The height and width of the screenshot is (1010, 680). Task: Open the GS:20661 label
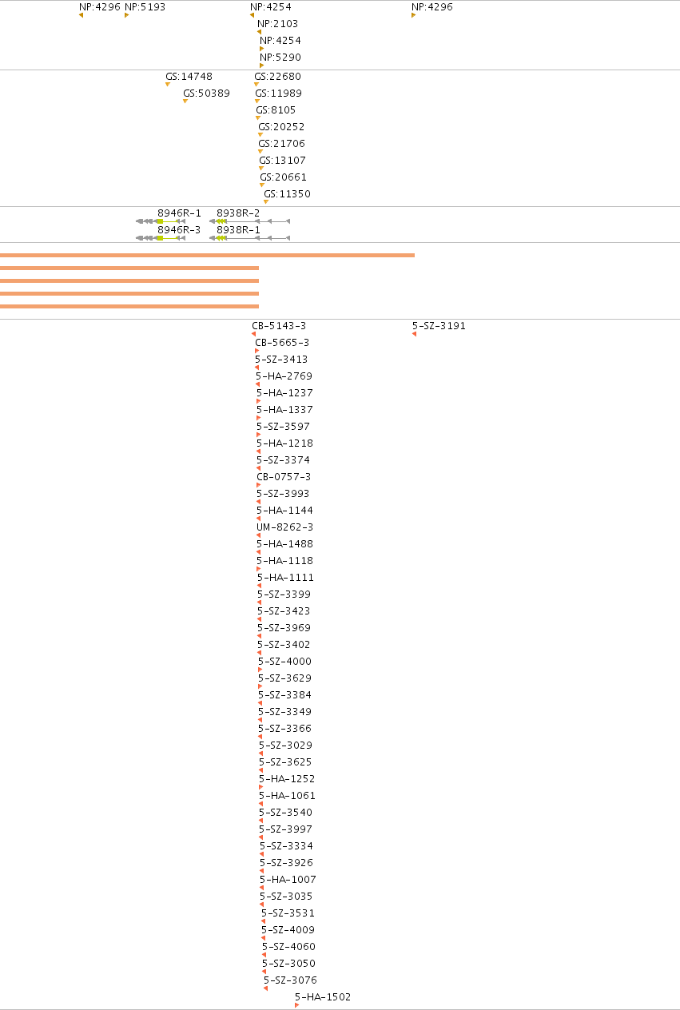(x=284, y=177)
